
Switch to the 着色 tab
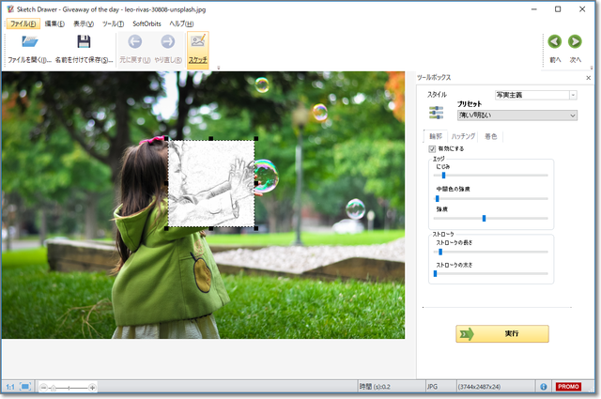tap(491, 137)
